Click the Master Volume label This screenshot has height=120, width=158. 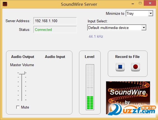[x=22, y=65]
